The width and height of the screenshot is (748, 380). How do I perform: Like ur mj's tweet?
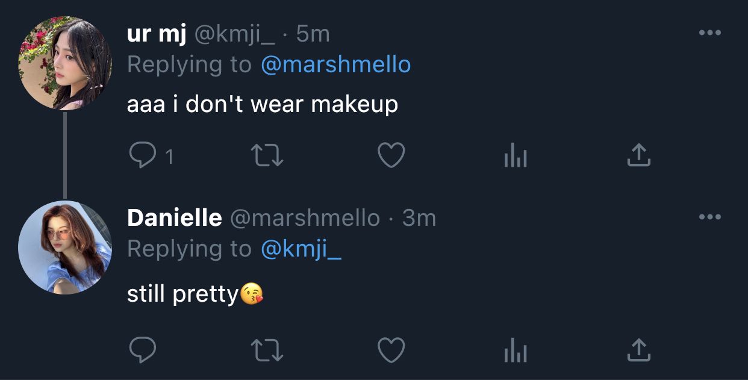[391, 157]
